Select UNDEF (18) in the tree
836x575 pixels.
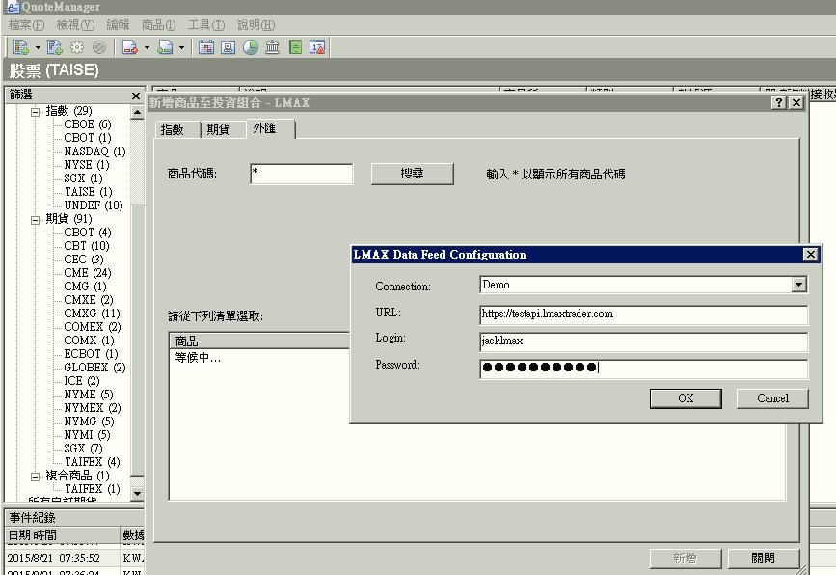point(94,205)
